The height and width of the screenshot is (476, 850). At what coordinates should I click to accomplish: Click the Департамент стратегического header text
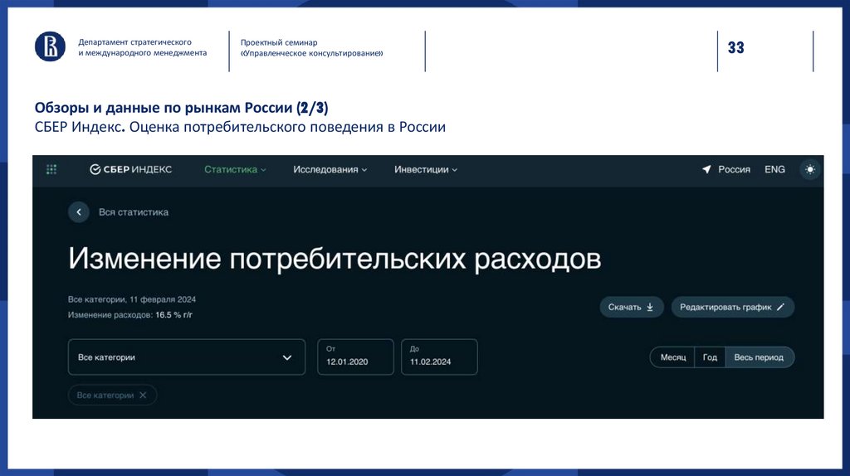(x=143, y=47)
